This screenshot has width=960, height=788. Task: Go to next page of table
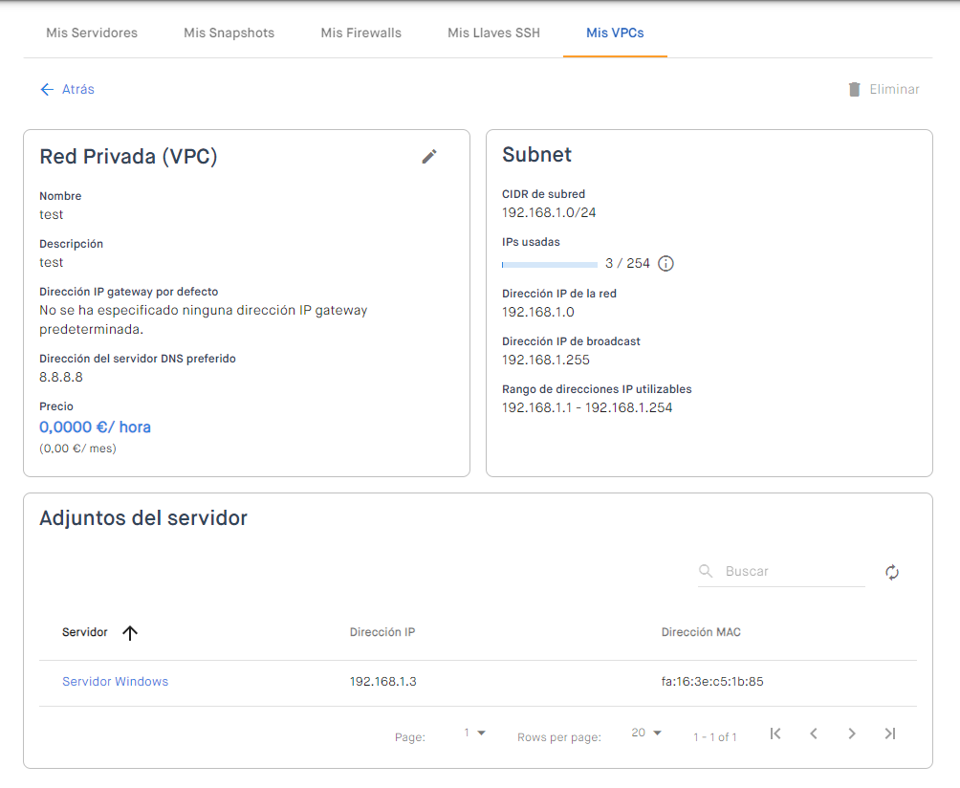coord(852,733)
